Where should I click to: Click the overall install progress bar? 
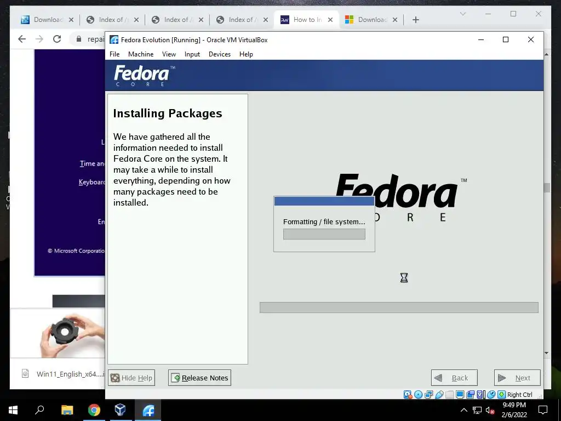point(399,308)
